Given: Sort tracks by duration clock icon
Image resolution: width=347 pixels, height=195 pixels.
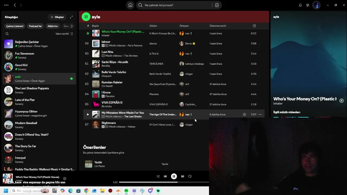Looking at the screenshot, I should click(x=254, y=26).
